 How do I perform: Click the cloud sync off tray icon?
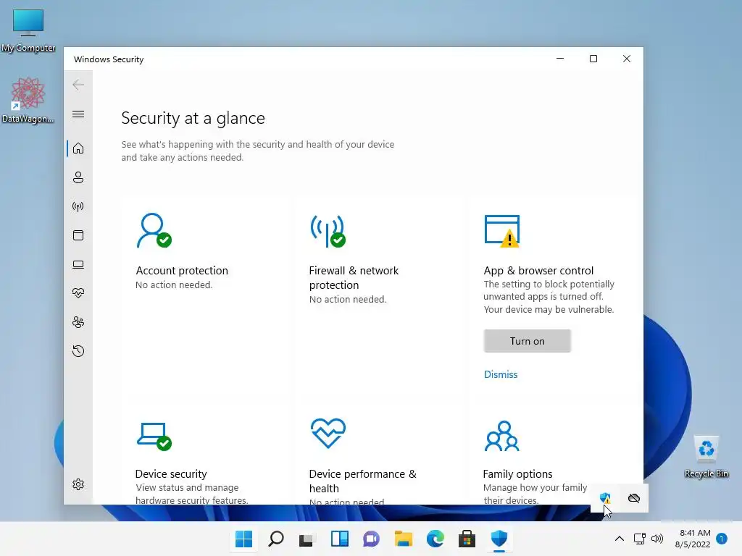(x=633, y=498)
